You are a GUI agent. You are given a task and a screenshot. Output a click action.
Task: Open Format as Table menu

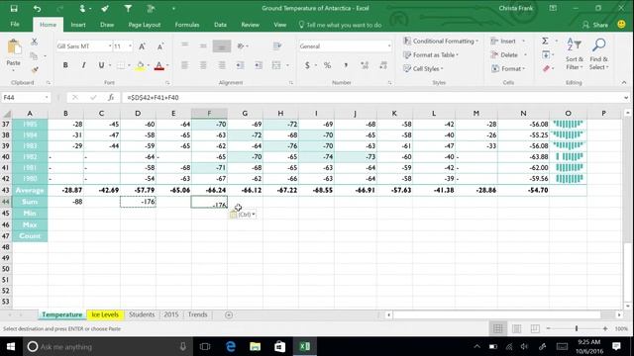click(431, 55)
